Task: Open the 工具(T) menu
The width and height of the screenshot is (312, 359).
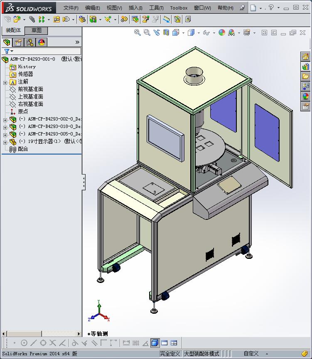Action: point(156,8)
